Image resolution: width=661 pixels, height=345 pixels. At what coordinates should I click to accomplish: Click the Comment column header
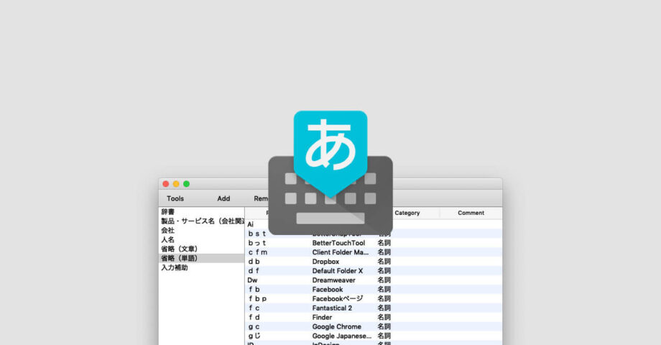click(x=471, y=213)
